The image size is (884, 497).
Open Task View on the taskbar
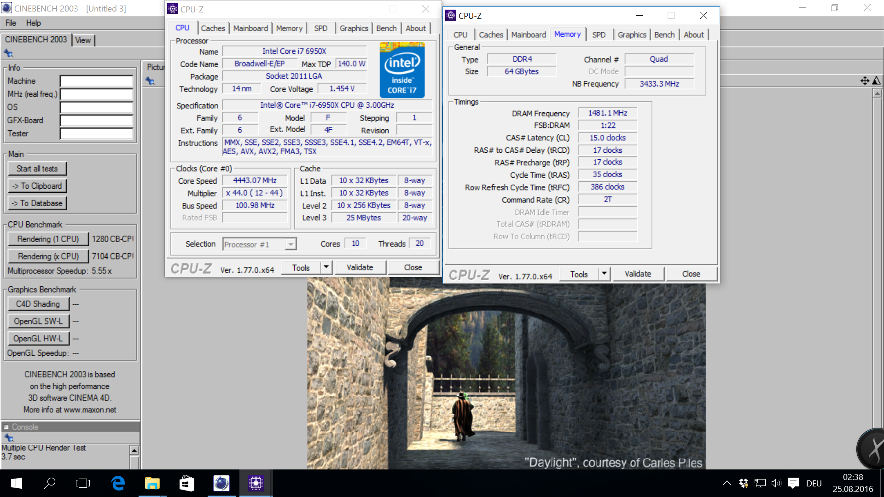[83, 483]
